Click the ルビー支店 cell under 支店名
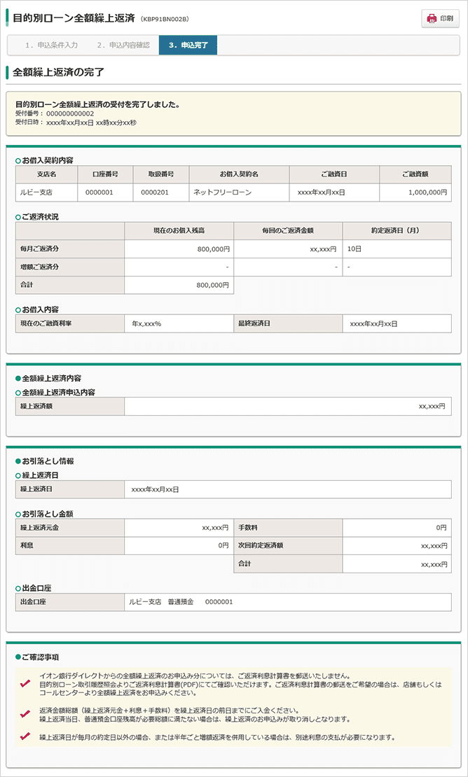 pos(47,192)
